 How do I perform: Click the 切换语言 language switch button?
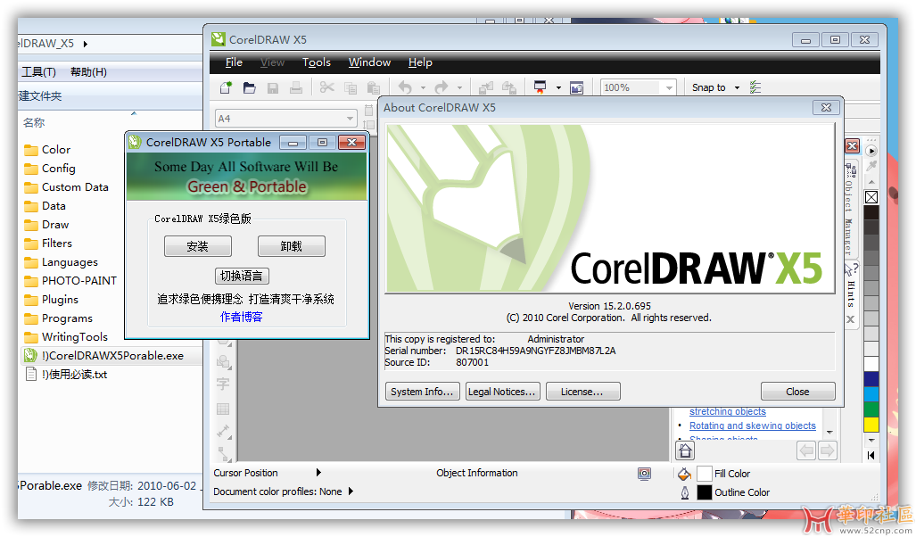[x=242, y=276]
